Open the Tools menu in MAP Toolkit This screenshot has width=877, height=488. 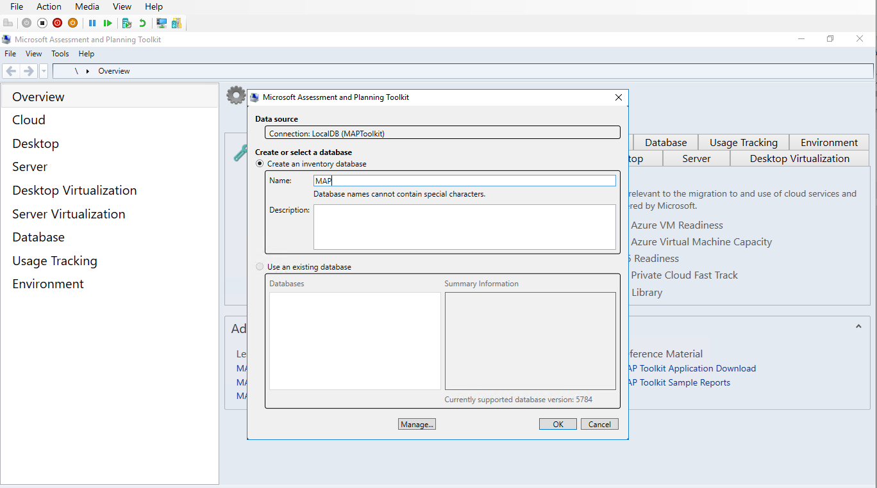(x=60, y=54)
